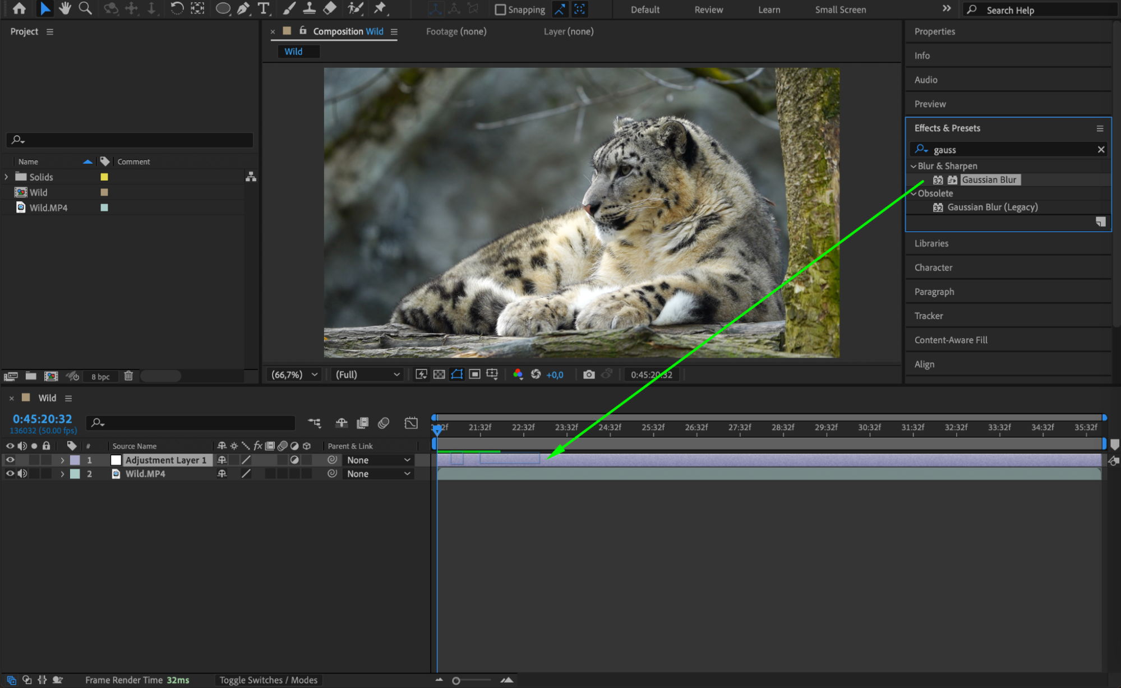Click the yellow label swatch of Solids
Viewport: 1121px width, 688px height.
click(x=104, y=177)
